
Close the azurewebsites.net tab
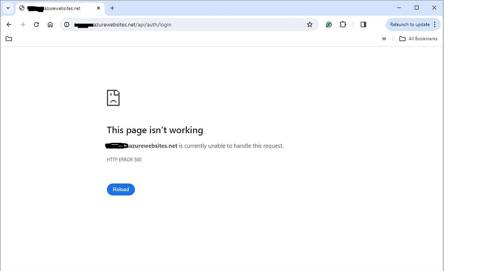click(x=98, y=8)
